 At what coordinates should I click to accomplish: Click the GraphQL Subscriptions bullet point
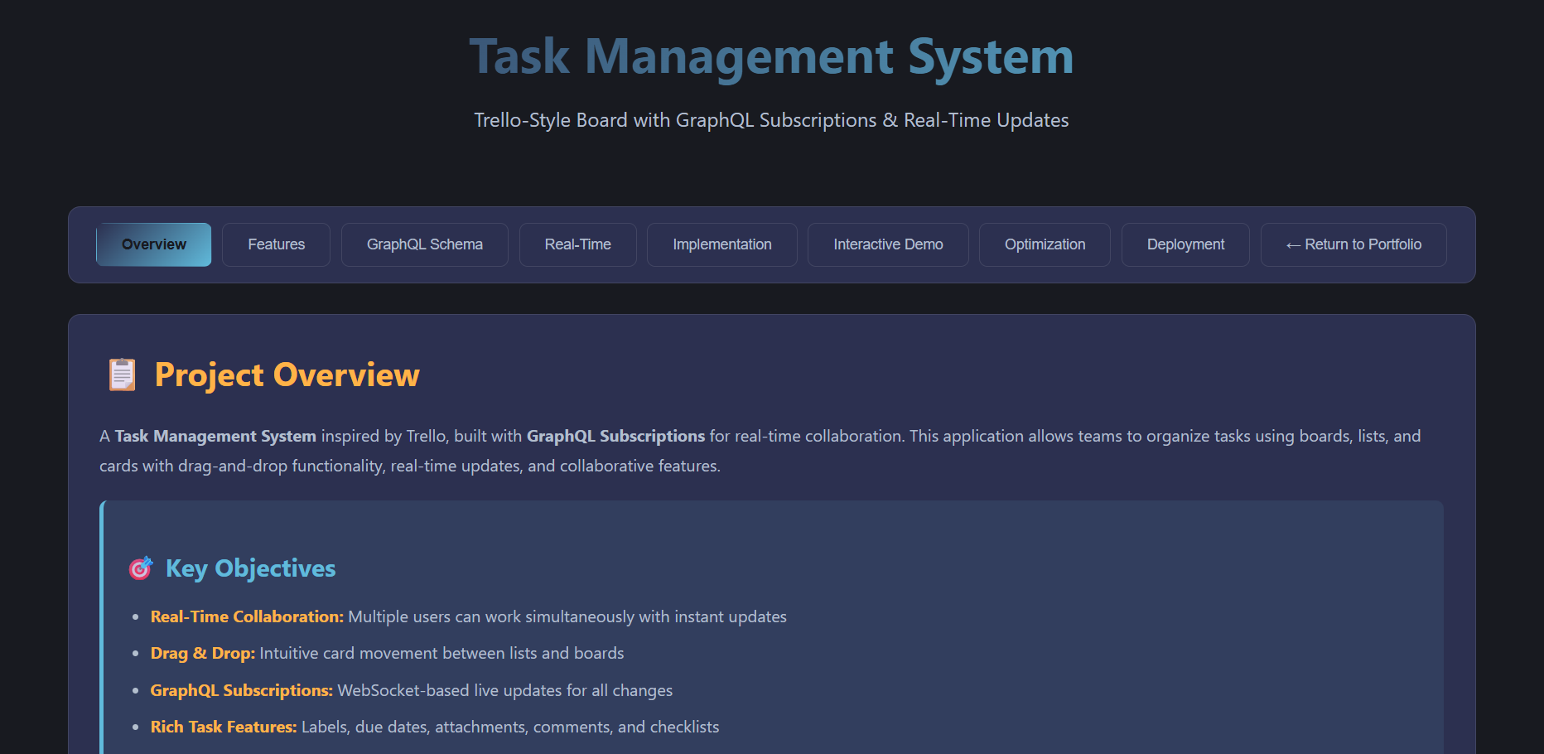(412, 690)
